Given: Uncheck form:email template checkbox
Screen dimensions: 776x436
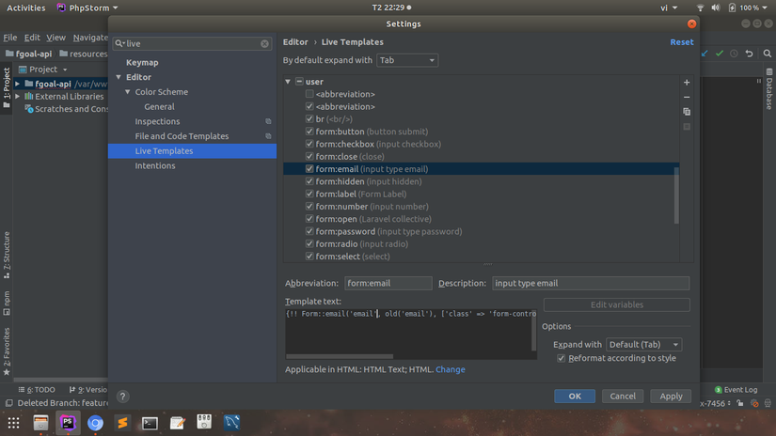Looking at the screenshot, I should tap(309, 169).
